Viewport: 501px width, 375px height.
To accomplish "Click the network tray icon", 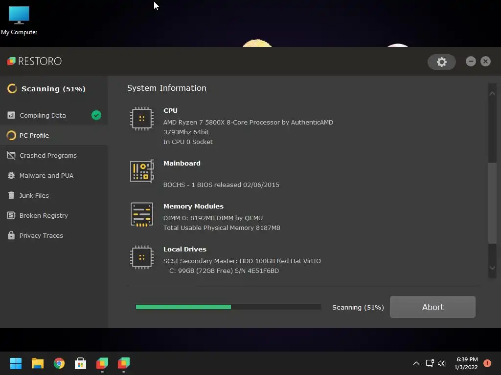I will (430, 363).
